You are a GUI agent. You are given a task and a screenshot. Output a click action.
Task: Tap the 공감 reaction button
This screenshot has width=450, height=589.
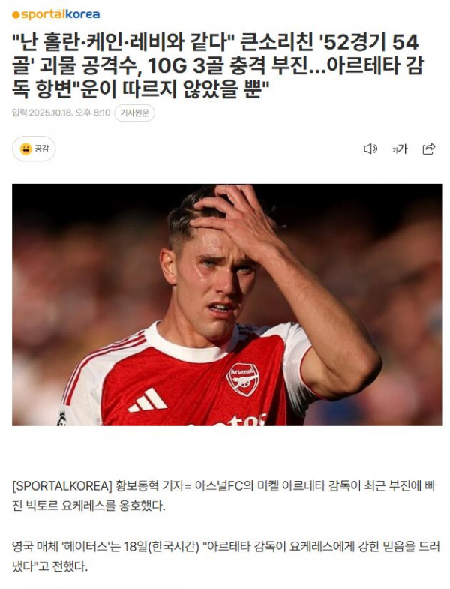click(x=34, y=149)
